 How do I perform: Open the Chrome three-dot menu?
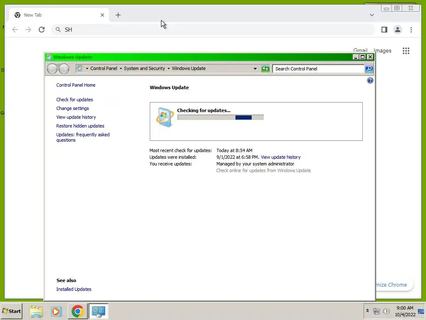(411, 30)
